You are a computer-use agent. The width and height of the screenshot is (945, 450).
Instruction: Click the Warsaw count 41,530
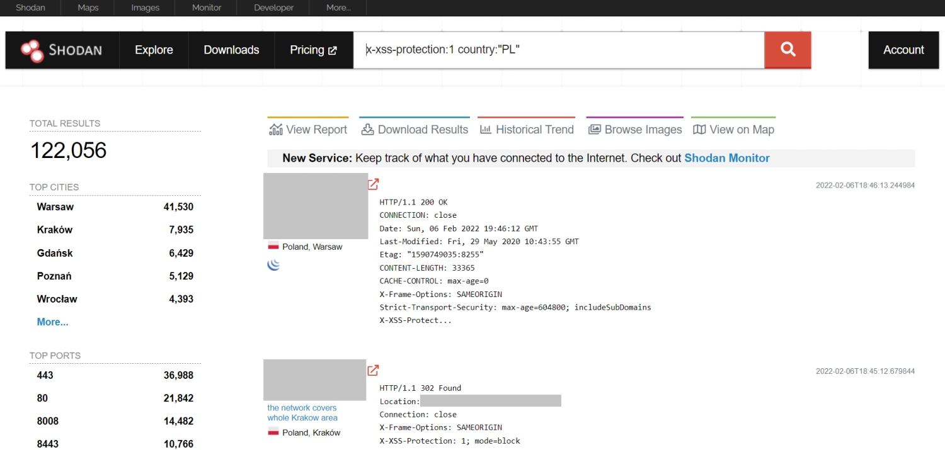[178, 206]
